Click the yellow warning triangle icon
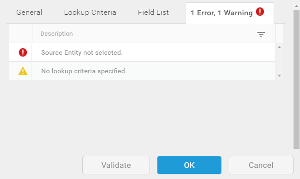This screenshot has height=179, width=300. 23,71
